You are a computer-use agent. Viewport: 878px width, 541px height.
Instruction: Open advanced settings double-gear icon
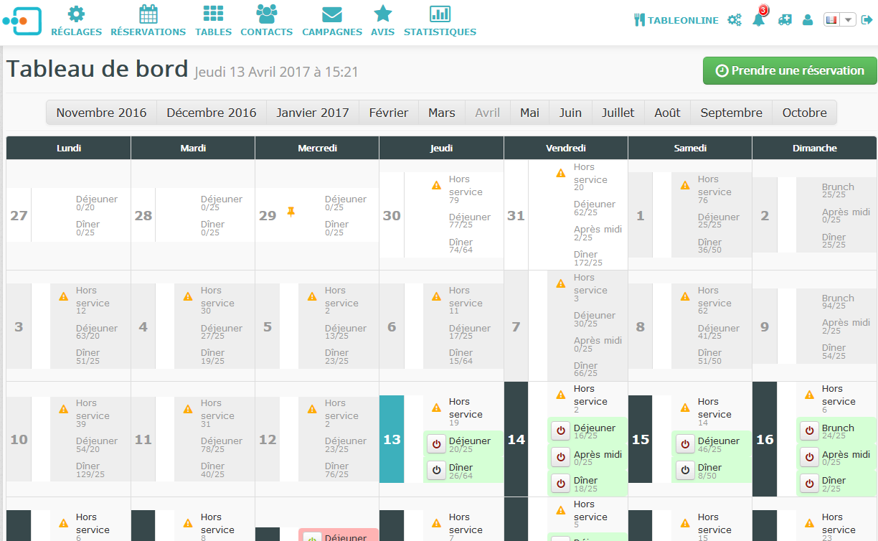(735, 20)
